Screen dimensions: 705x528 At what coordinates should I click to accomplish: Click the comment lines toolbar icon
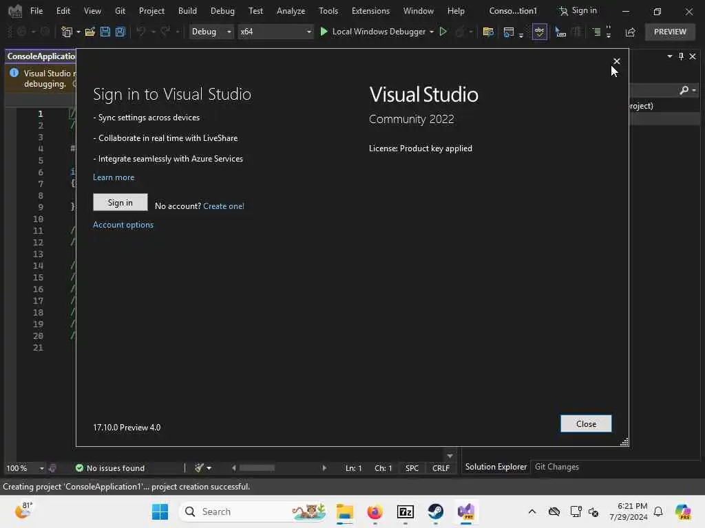point(596,32)
